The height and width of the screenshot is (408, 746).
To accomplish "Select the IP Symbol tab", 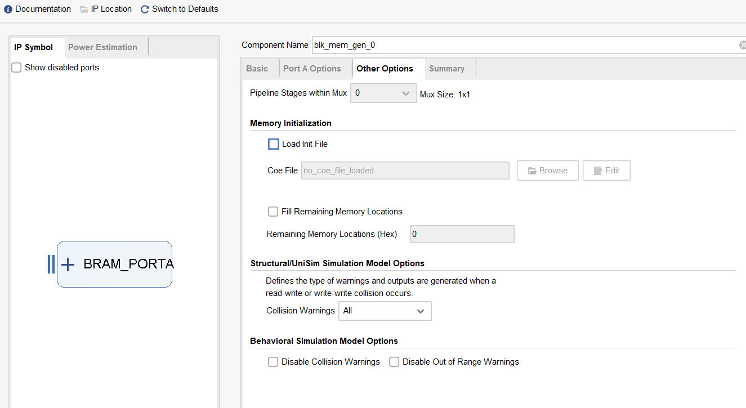I will pos(34,47).
